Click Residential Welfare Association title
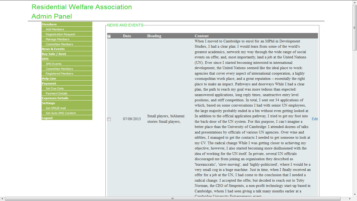 click(x=82, y=7)
